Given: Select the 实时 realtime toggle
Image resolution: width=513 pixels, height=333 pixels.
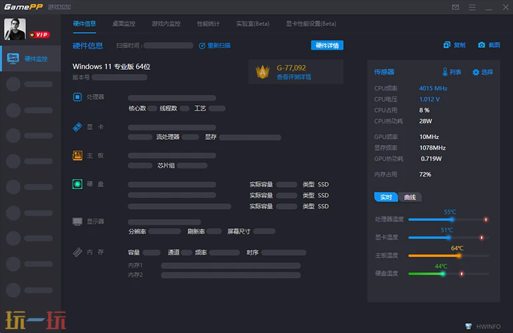Looking at the screenshot, I should pyautogui.click(x=386, y=197).
